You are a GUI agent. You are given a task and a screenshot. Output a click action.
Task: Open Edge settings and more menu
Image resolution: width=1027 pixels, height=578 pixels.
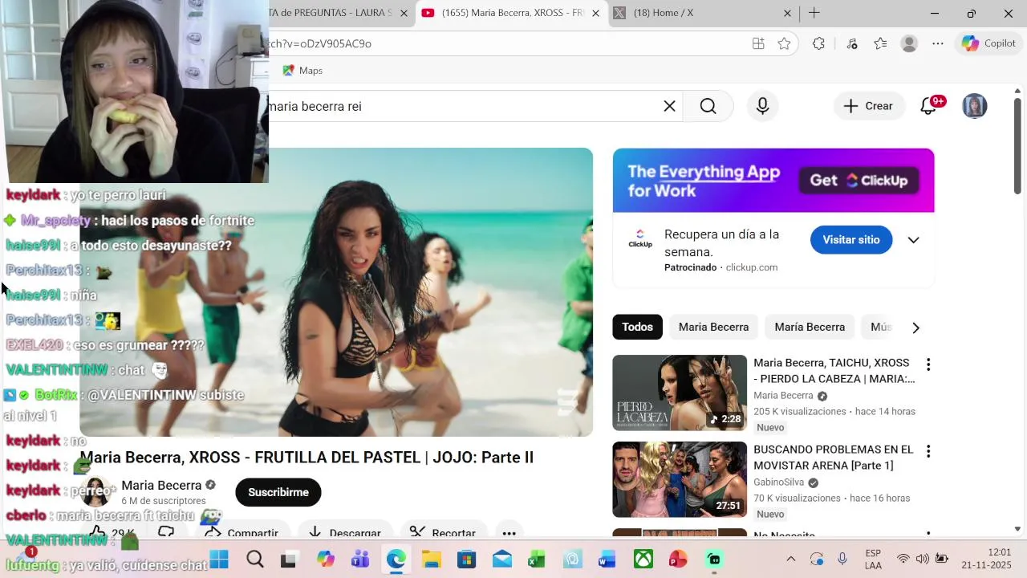[938, 43]
